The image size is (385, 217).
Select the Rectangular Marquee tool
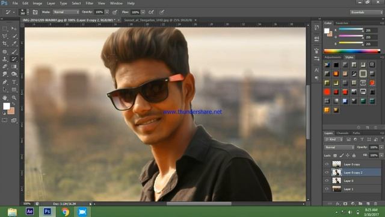coord(5,28)
